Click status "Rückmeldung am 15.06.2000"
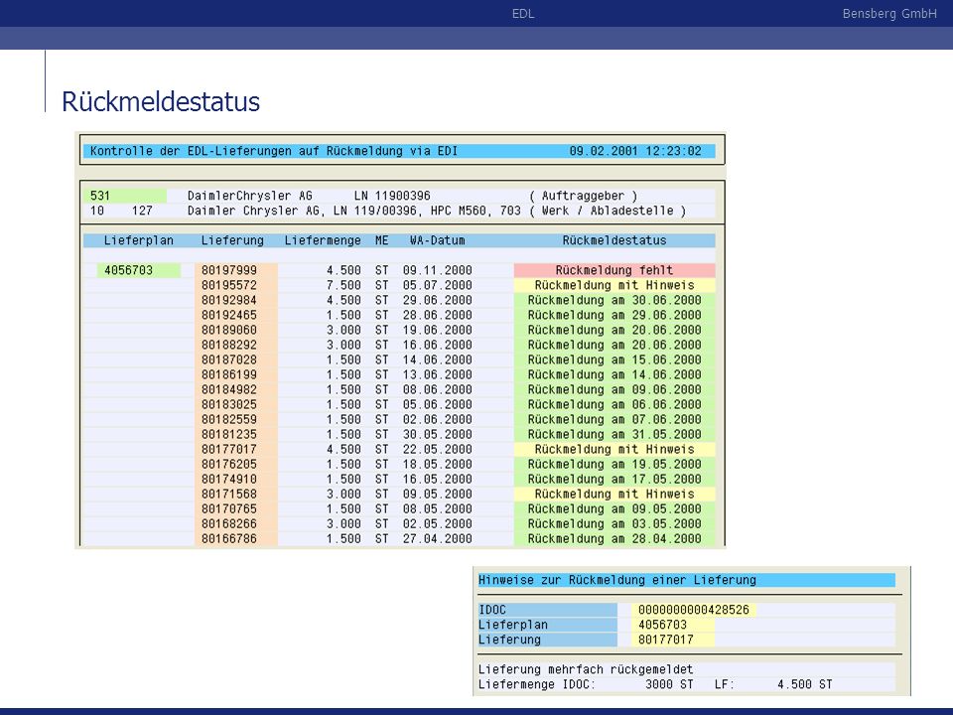 click(614, 359)
